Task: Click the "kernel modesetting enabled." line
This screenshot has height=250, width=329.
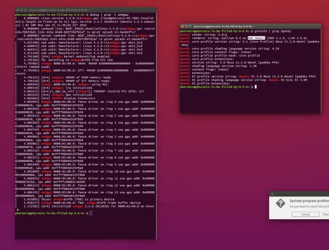Action: [63, 56]
